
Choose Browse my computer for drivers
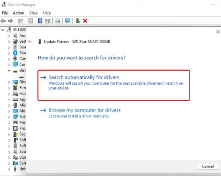84,113
